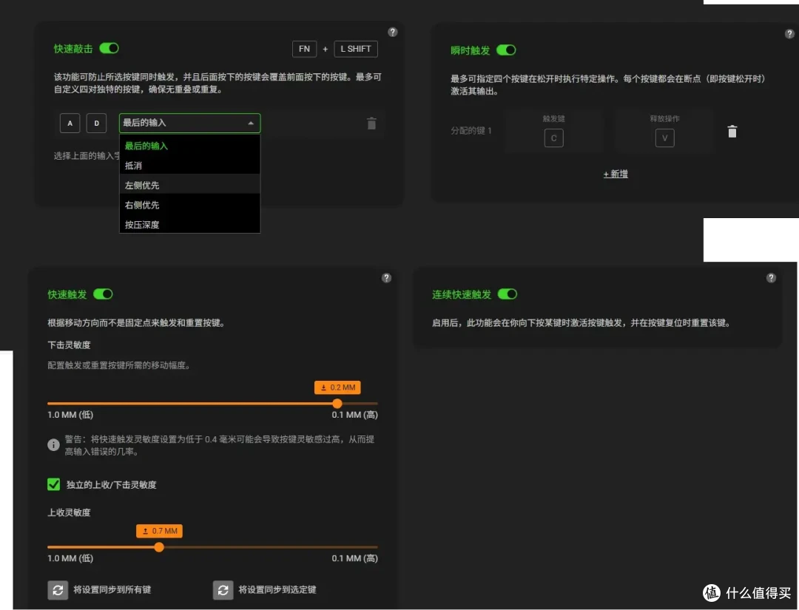Open help icon in 快速触发 panel
Image resolution: width=799 pixels, height=610 pixels.
click(387, 278)
